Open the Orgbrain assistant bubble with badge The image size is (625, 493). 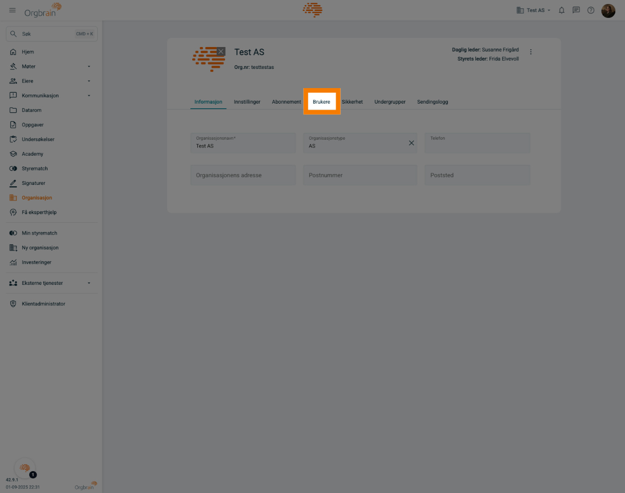click(x=25, y=468)
